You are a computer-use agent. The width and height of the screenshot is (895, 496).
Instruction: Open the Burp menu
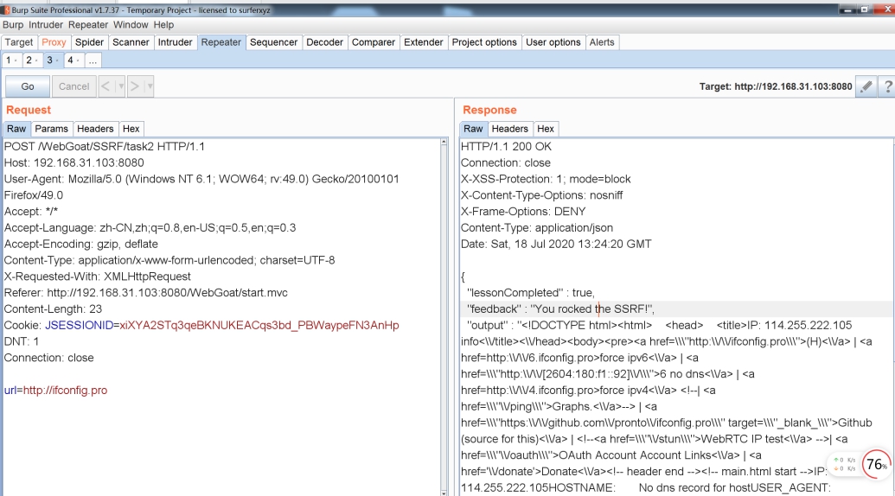click(13, 24)
